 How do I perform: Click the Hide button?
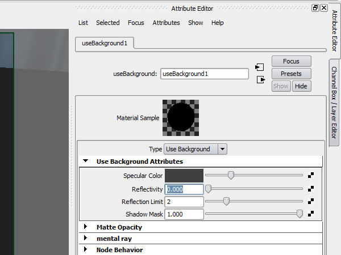(301, 86)
